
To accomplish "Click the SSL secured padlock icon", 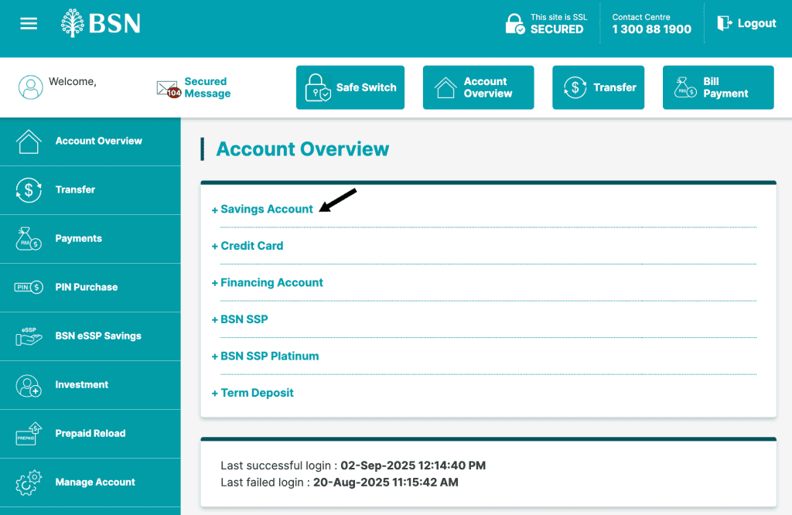I will (x=515, y=24).
